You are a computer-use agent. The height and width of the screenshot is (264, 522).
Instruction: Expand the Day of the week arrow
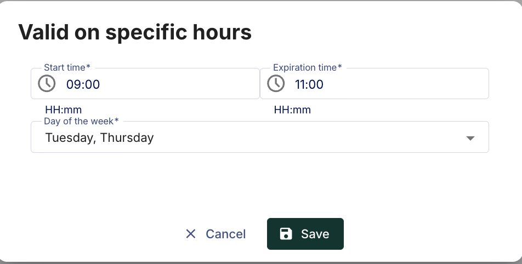point(470,138)
